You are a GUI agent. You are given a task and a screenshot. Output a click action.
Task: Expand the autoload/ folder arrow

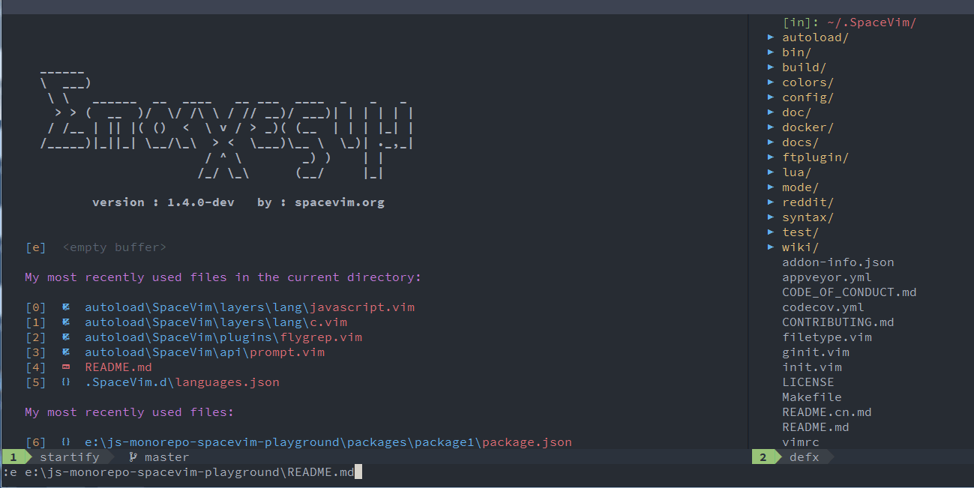tap(771, 37)
